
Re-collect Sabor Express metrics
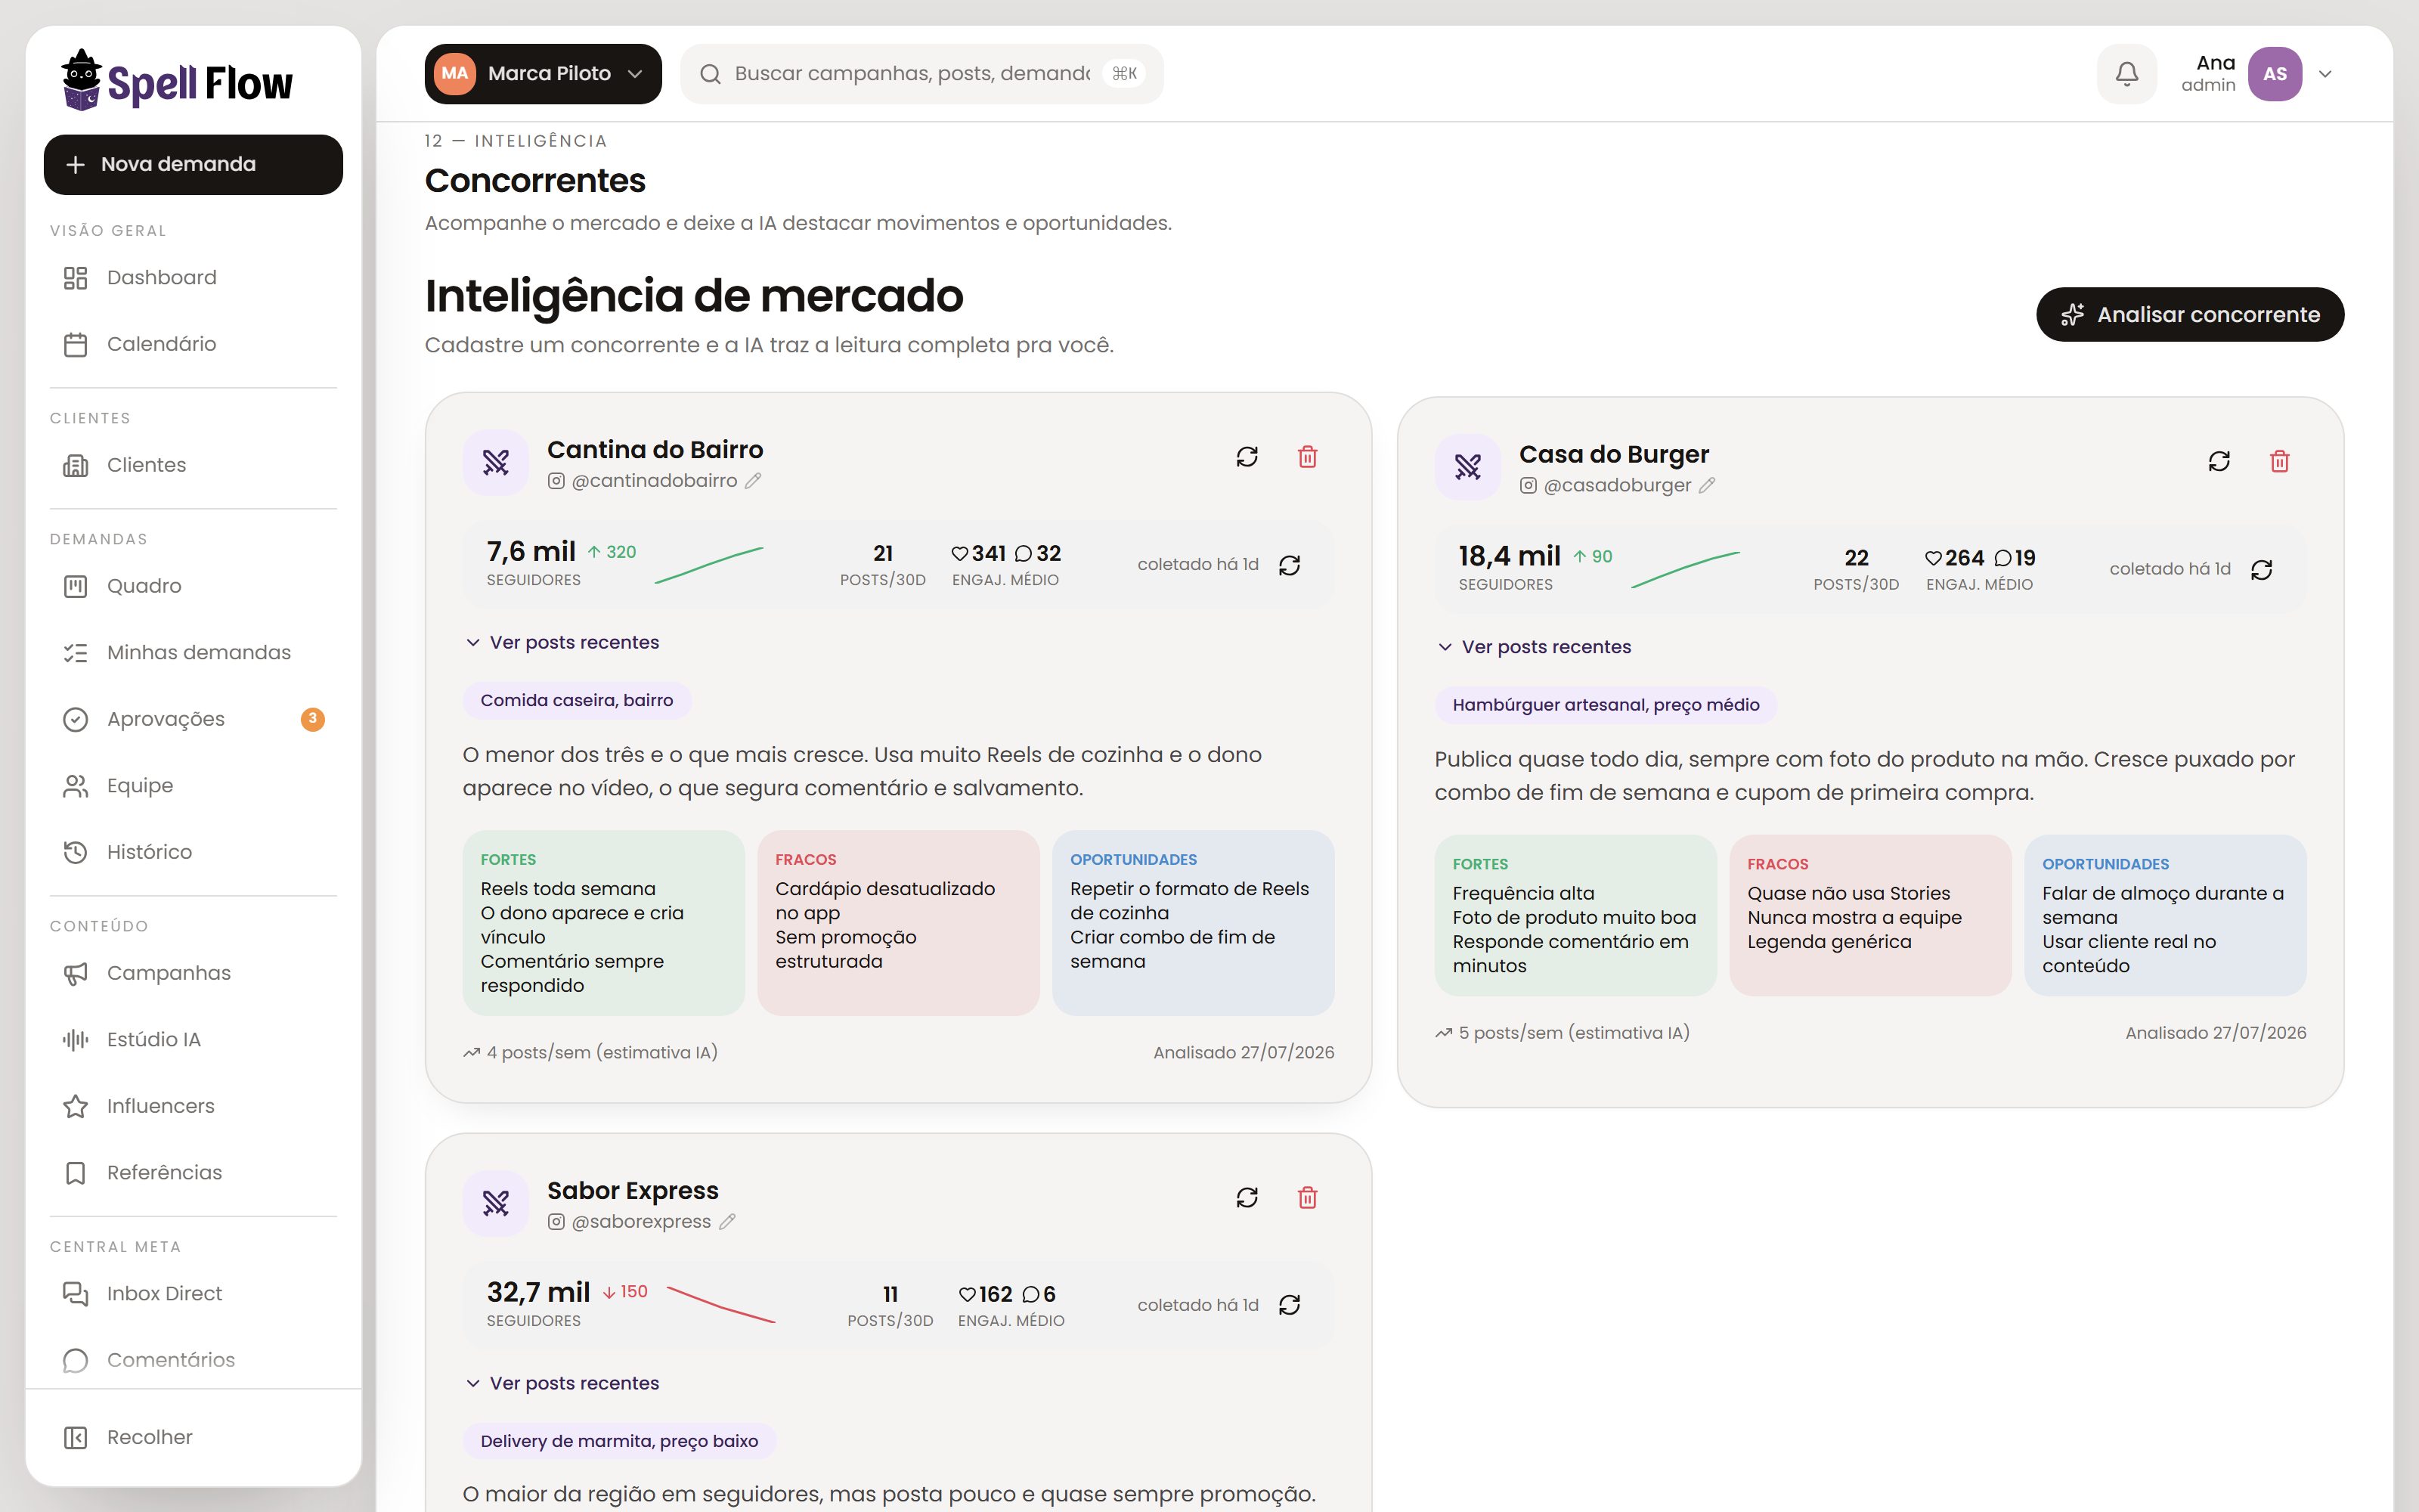point(1290,1305)
